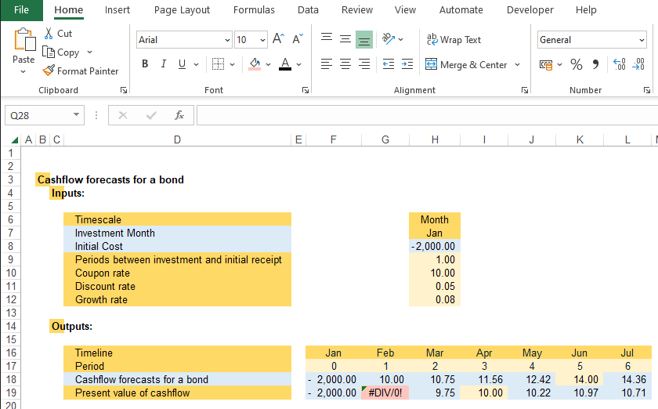Click the Cut scissors icon
The height and width of the screenshot is (409, 658).
[x=49, y=34]
